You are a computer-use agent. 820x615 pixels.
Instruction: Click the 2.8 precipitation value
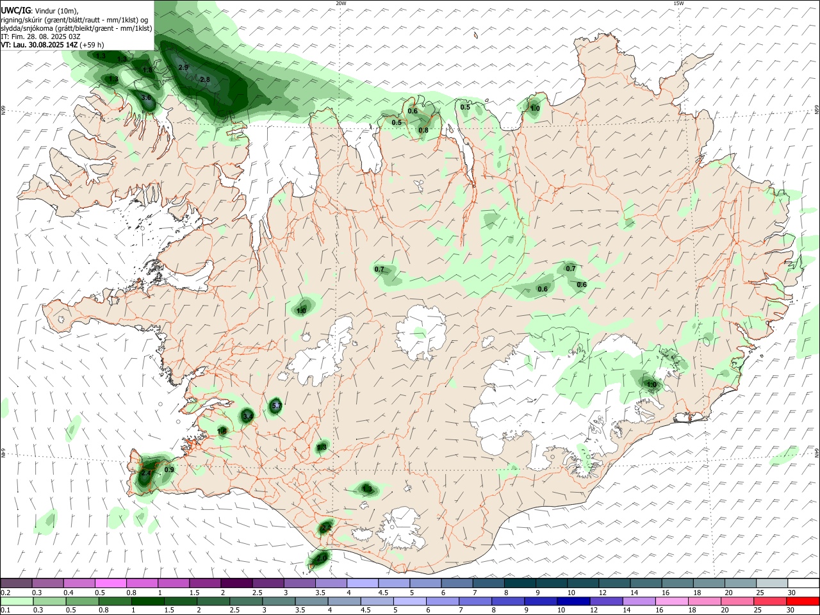pyautogui.click(x=205, y=79)
